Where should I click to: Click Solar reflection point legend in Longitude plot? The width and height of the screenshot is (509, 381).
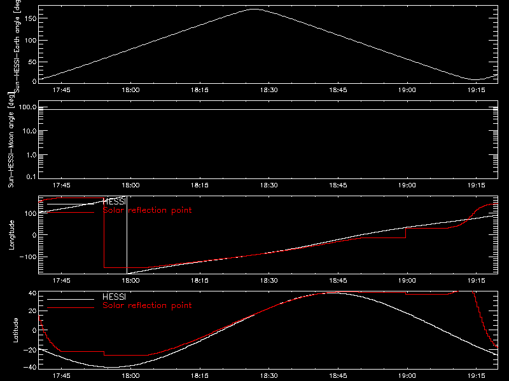pyautogui.click(x=147, y=210)
